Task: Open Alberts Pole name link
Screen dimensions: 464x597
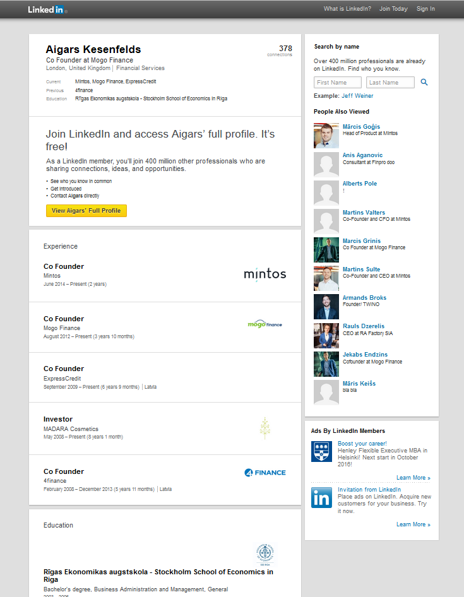Action: [x=360, y=184]
